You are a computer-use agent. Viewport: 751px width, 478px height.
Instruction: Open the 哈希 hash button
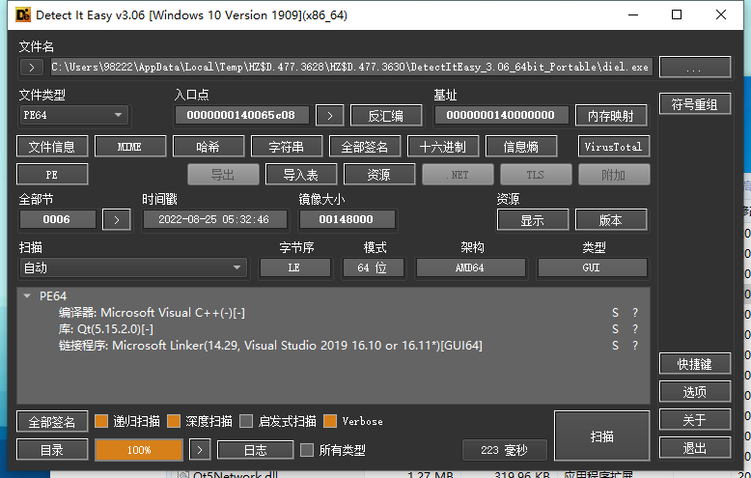point(209,147)
